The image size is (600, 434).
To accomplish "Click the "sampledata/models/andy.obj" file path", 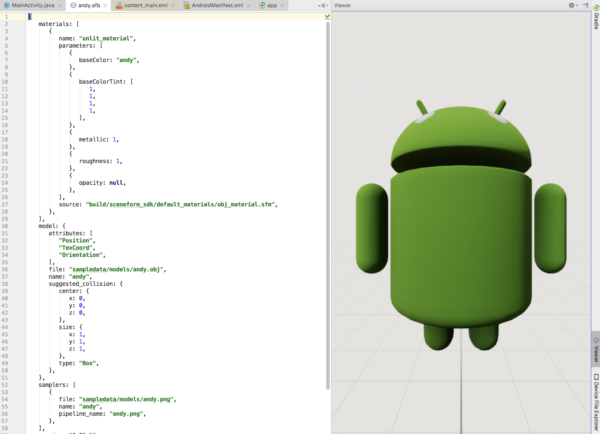I will 116,269.
